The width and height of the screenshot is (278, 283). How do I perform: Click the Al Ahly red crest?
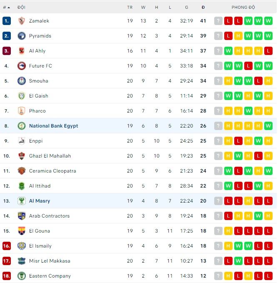22,51
